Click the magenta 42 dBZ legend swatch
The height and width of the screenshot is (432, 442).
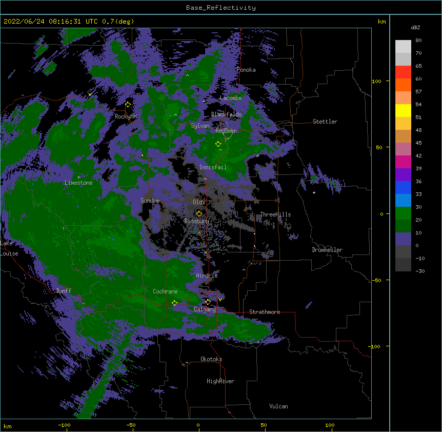click(x=403, y=162)
